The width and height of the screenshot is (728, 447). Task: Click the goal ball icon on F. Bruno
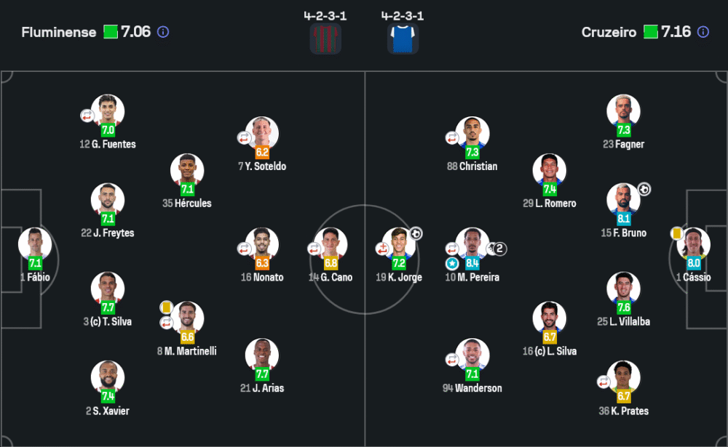click(644, 189)
